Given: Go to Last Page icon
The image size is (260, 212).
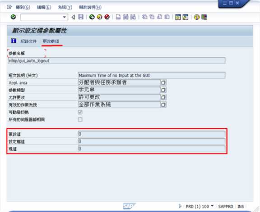Looking at the screenshot, I should (167, 17).
